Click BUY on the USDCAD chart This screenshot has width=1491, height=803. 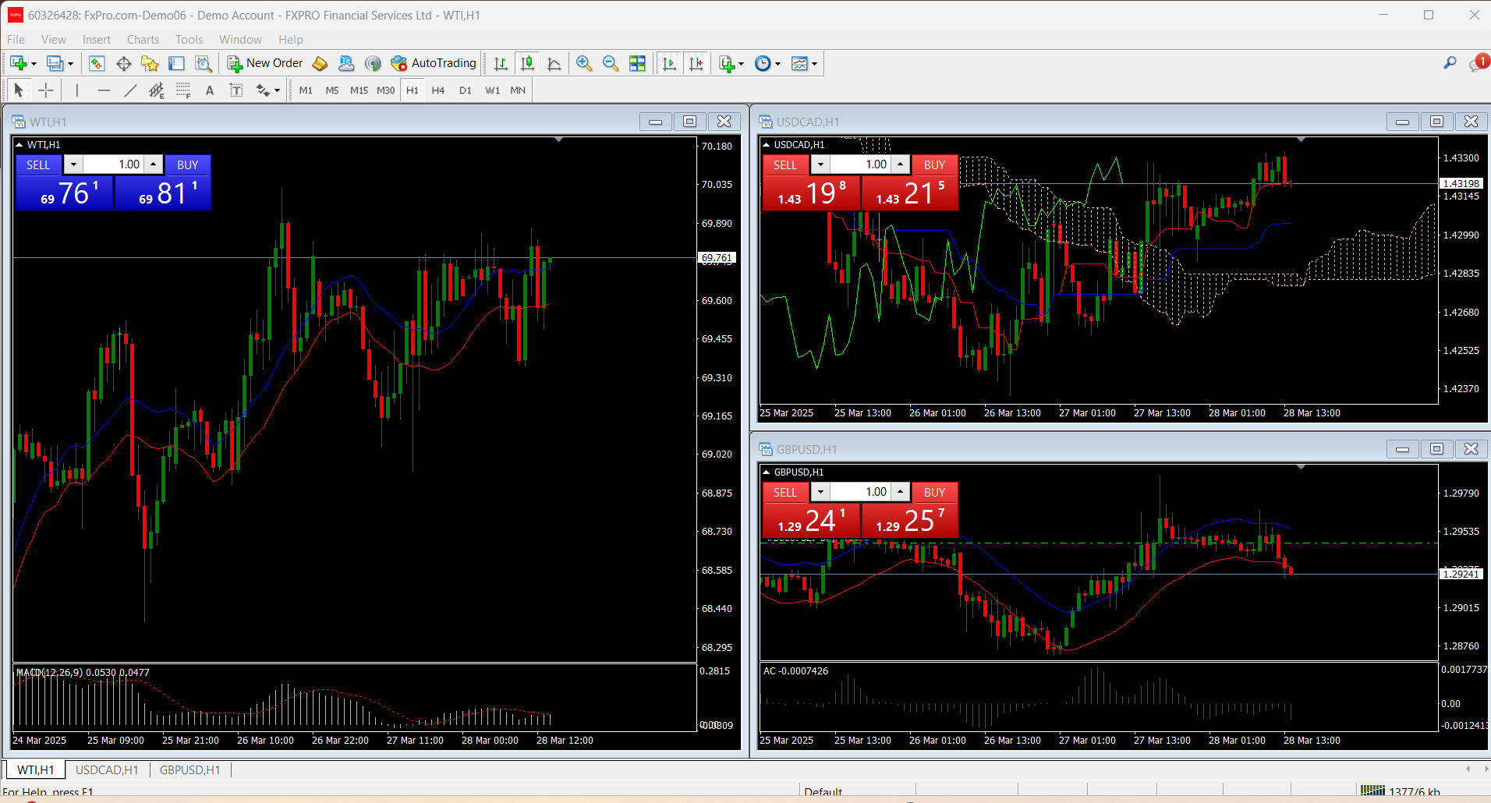click(x=934, y=164)
